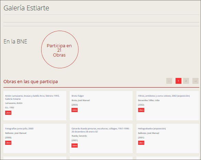Screen dimensions: 201x160
Task: Click date 'D.L. 1992' on Lamazares card
Action: [x=10, y=108]
